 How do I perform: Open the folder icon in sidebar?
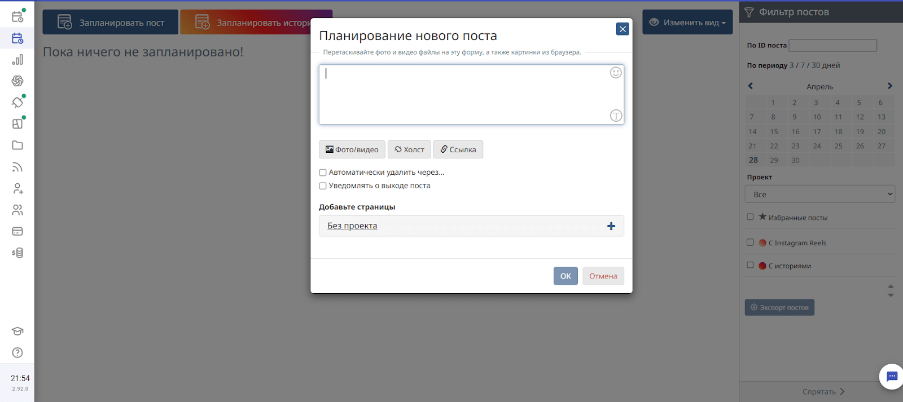[17, 145]
